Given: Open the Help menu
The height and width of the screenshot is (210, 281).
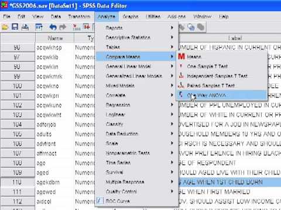Looking at the screenshot, I should point(224,16).
